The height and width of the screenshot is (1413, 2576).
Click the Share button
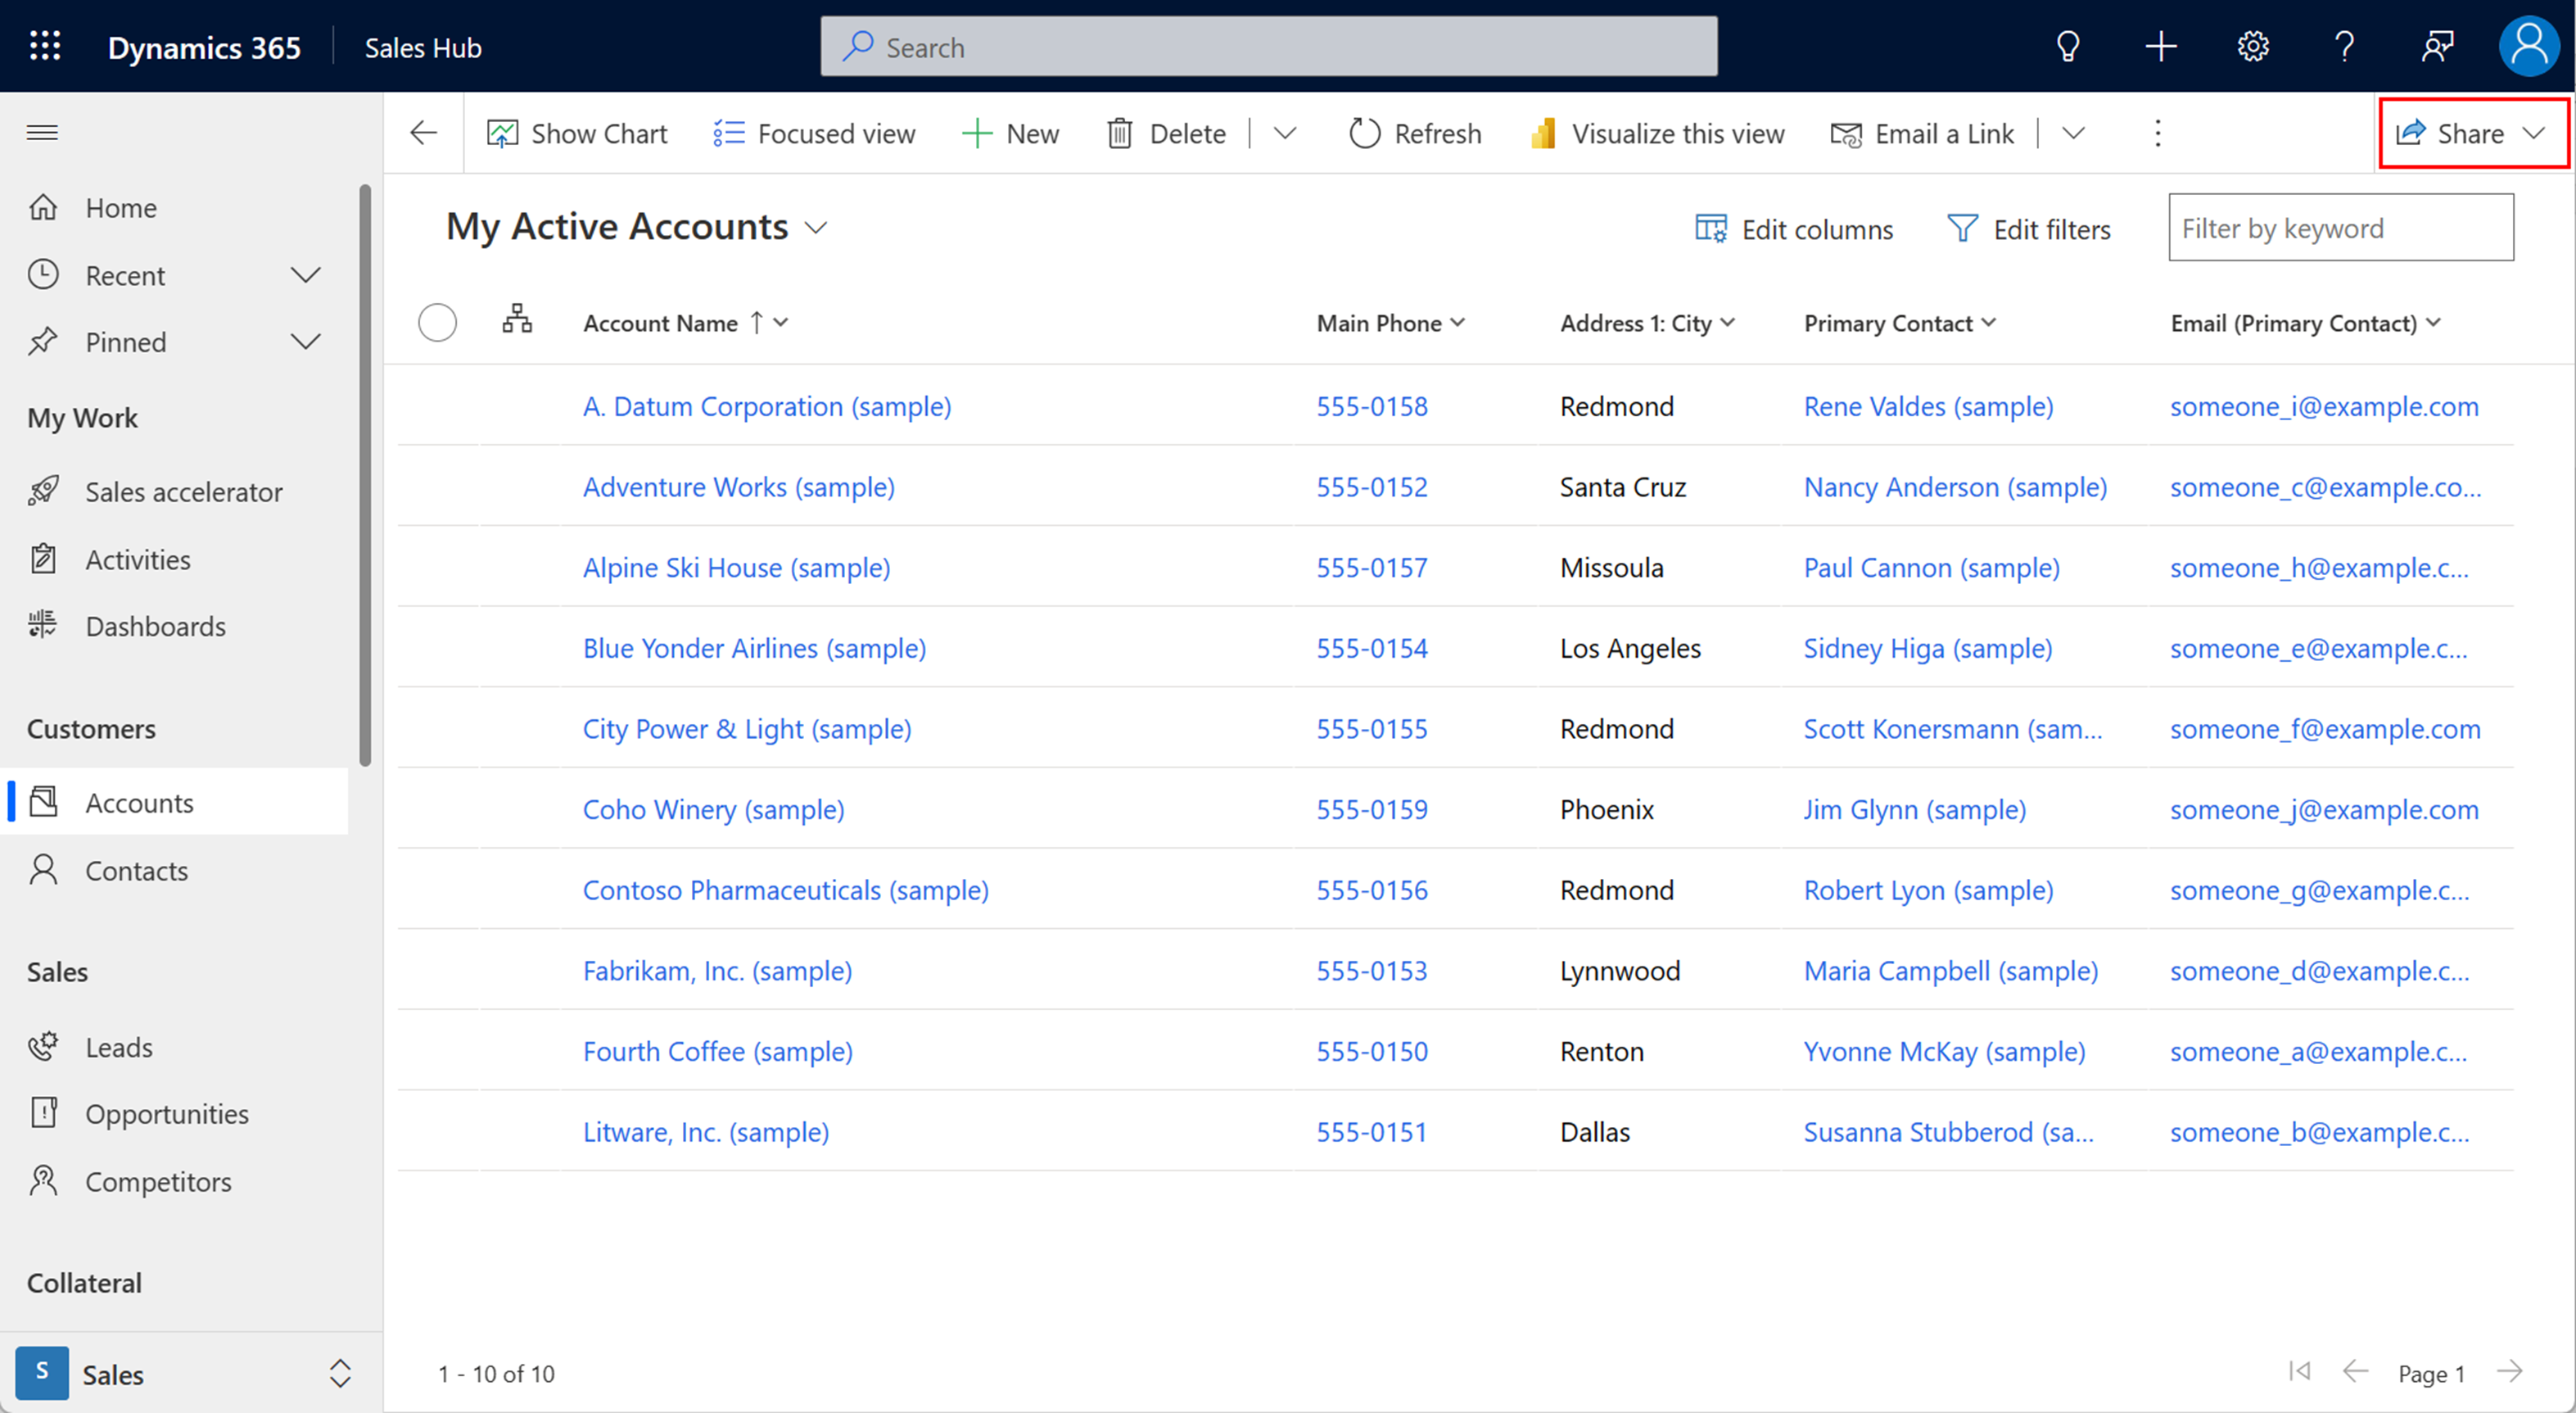2471,133
